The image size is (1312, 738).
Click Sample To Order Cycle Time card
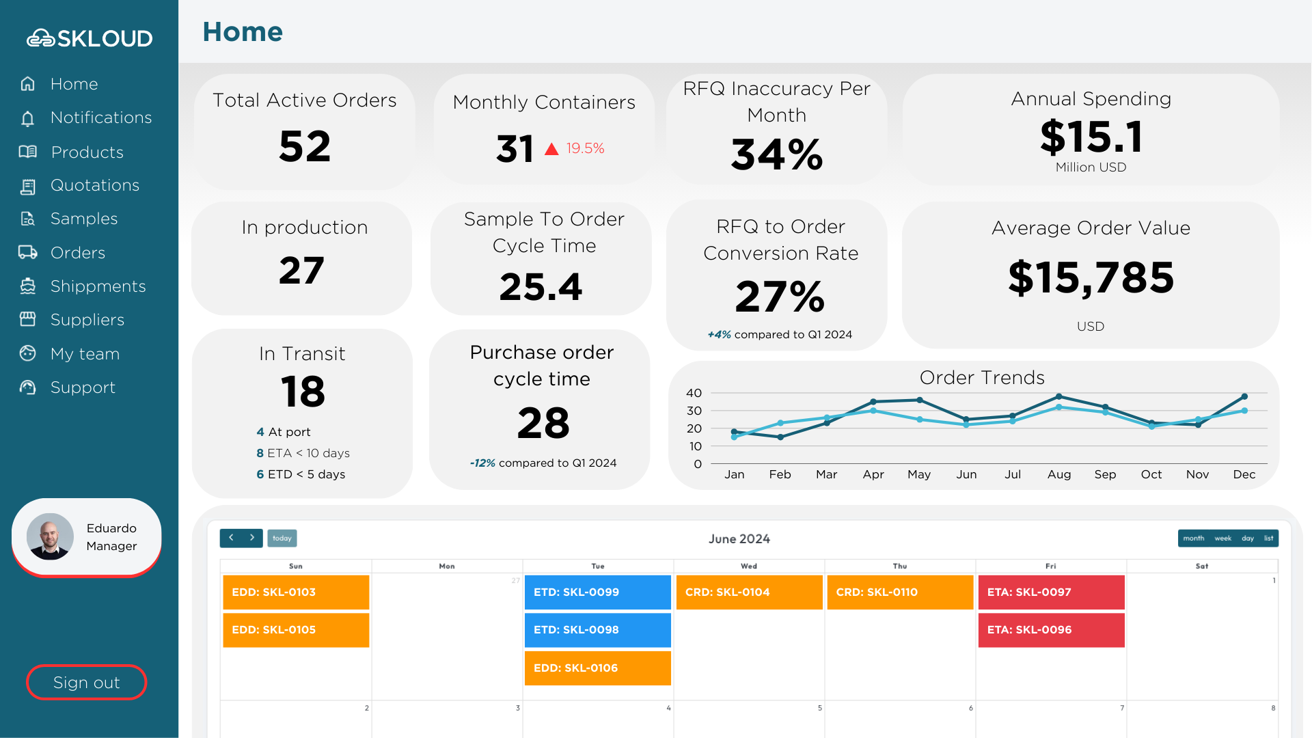541,258
